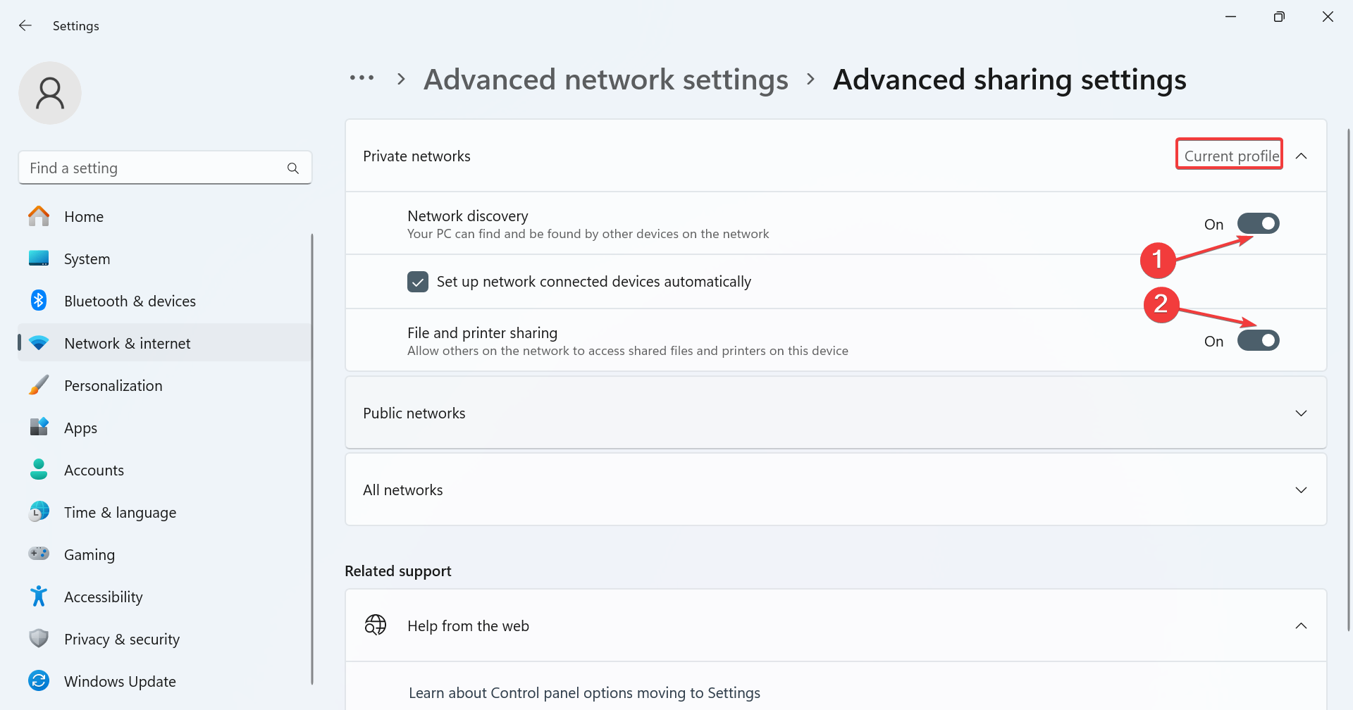Turn off Network discovery toggle
This screenshot has height=710, width=1353.
(1258, 224)
